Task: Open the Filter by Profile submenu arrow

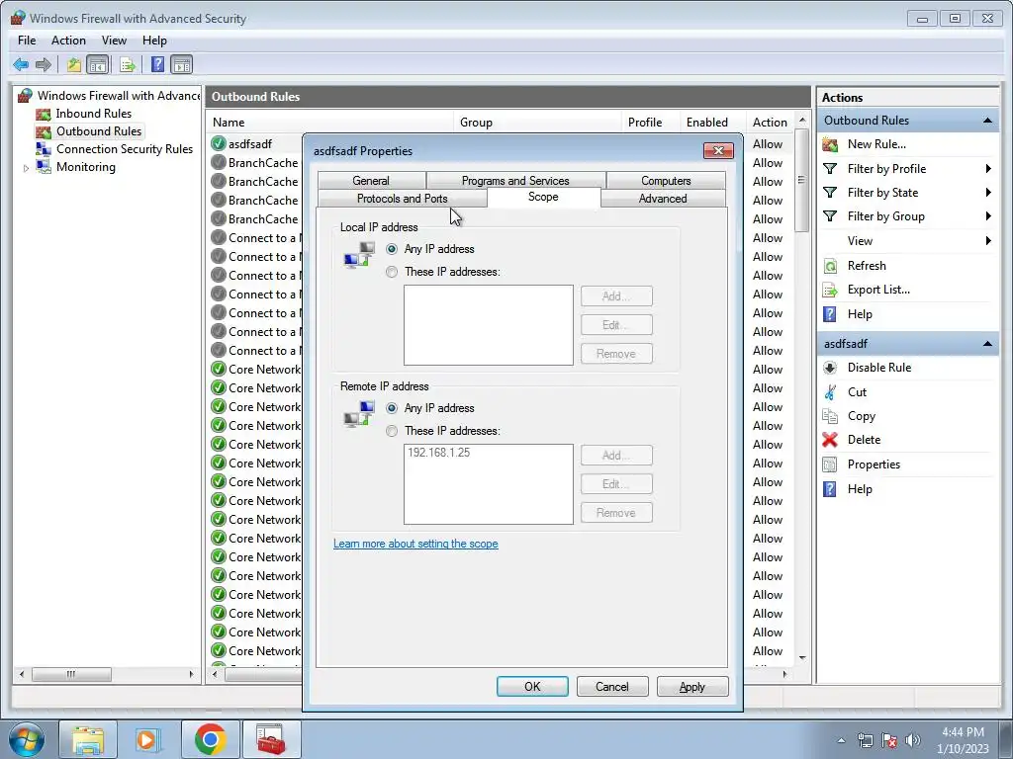Action: click(988, 169)
